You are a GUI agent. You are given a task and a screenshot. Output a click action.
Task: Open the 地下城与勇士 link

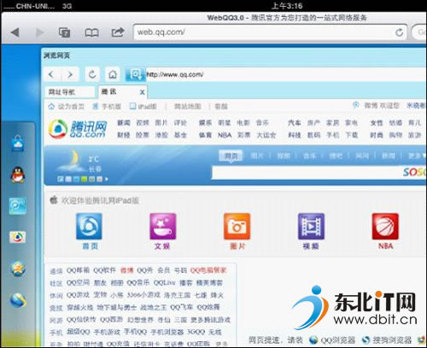coord(117,307)
